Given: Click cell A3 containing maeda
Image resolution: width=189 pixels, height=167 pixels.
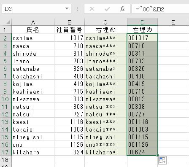Looking at the screenshot, I should click(33, 46).
